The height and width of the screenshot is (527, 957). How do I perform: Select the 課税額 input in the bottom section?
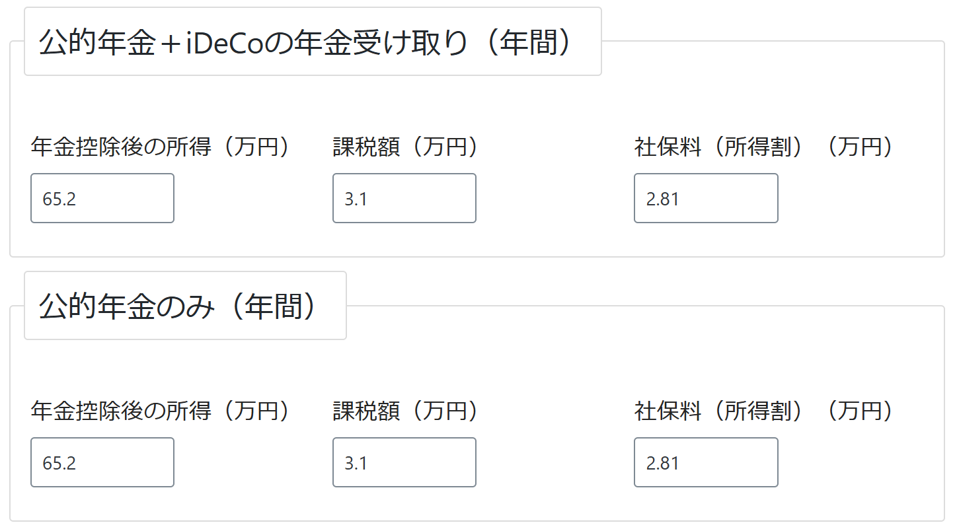(404, 462)
